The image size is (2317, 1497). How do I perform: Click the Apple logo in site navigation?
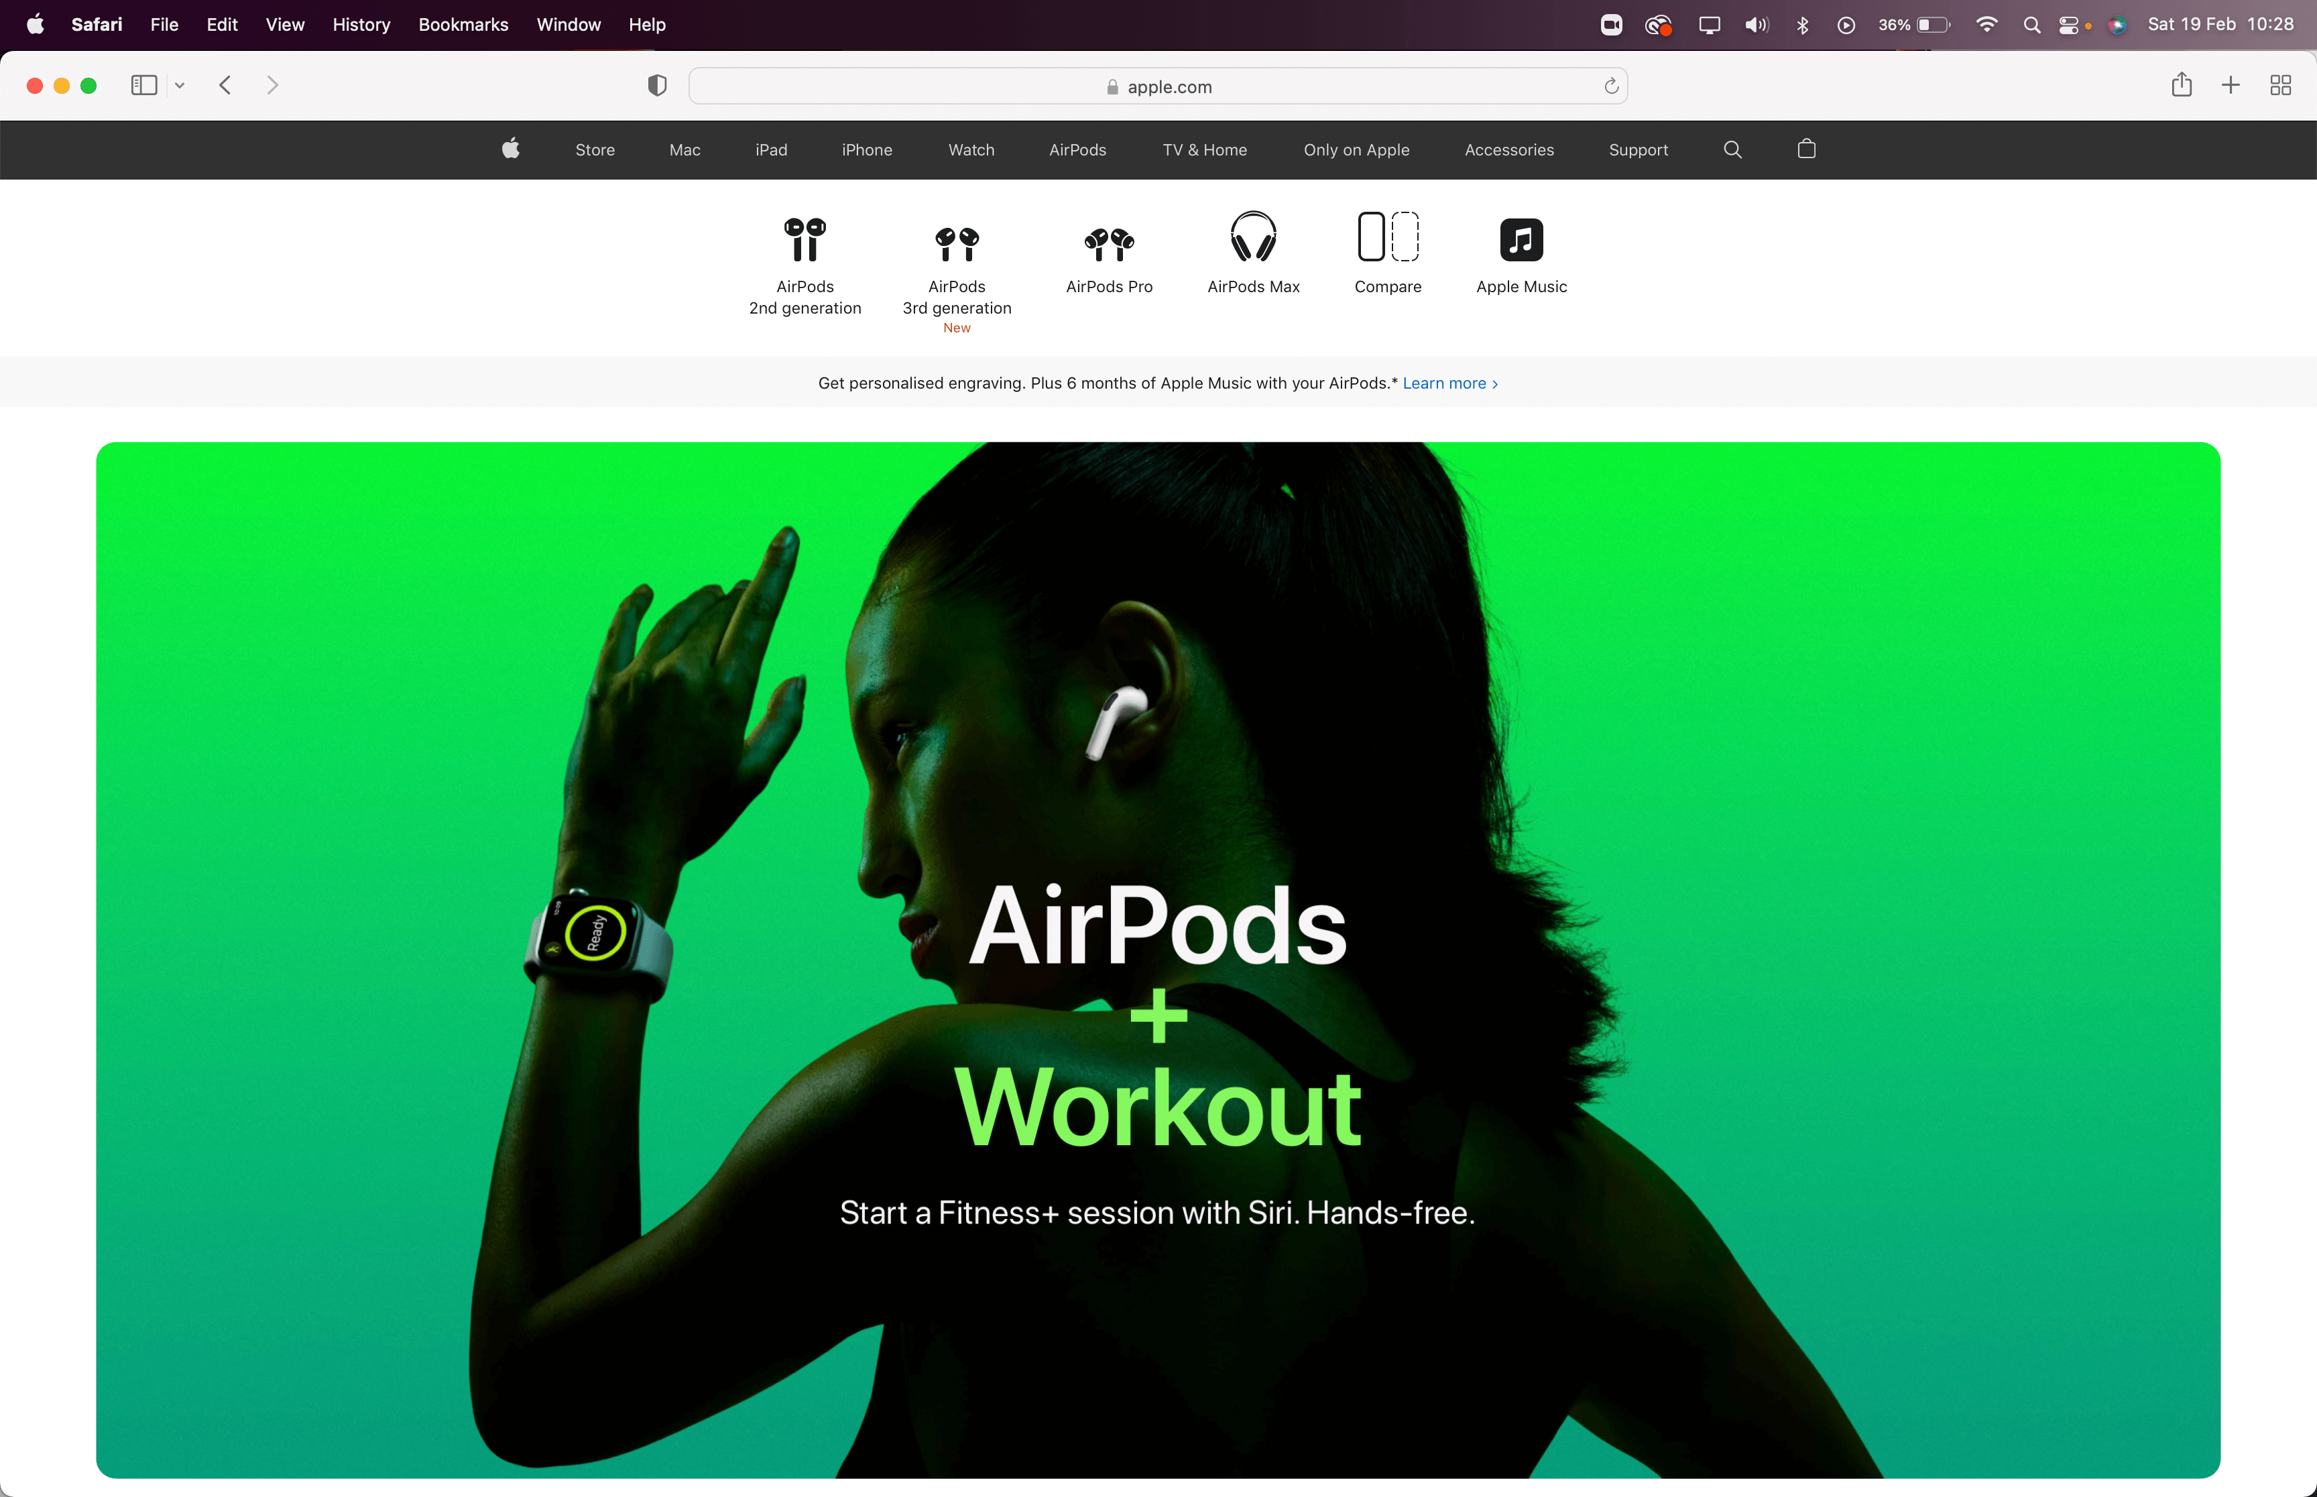pos(510,149)
